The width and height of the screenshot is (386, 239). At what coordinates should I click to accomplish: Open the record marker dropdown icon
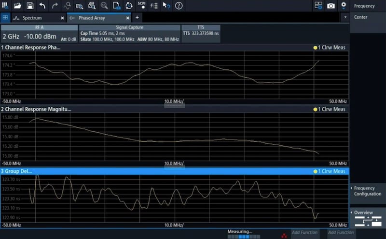click(344, 5)
